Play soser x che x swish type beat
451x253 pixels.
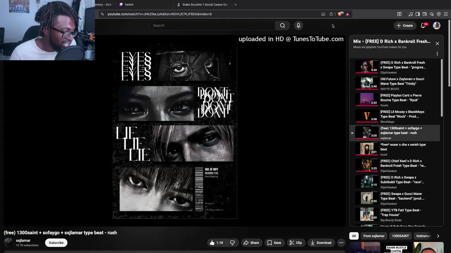tap(395, 149)
